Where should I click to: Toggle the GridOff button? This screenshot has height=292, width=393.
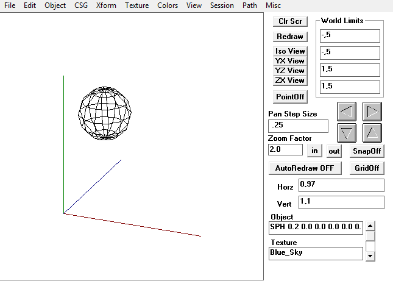pos(367,168)
